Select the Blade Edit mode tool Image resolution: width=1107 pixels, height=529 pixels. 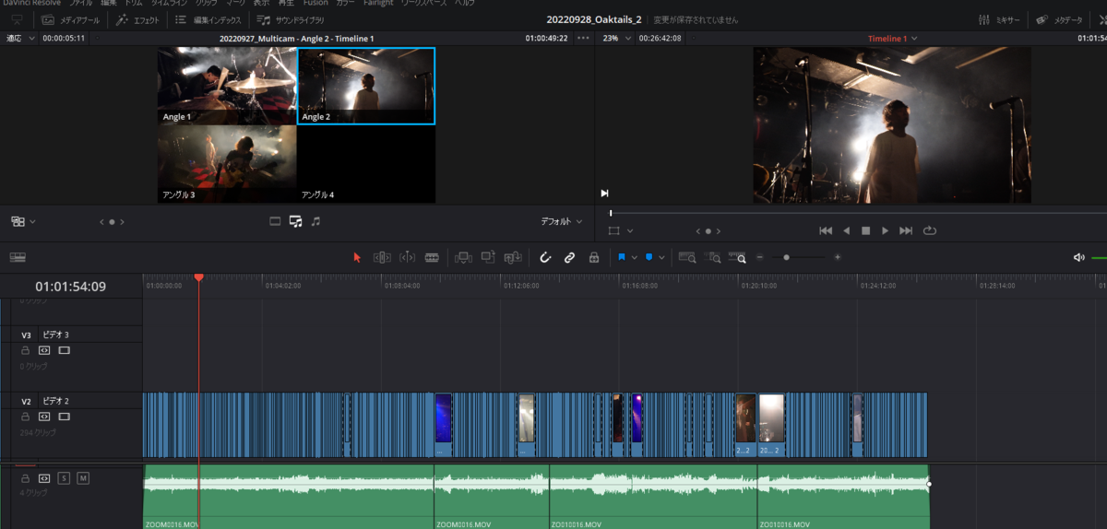[432, 258]
